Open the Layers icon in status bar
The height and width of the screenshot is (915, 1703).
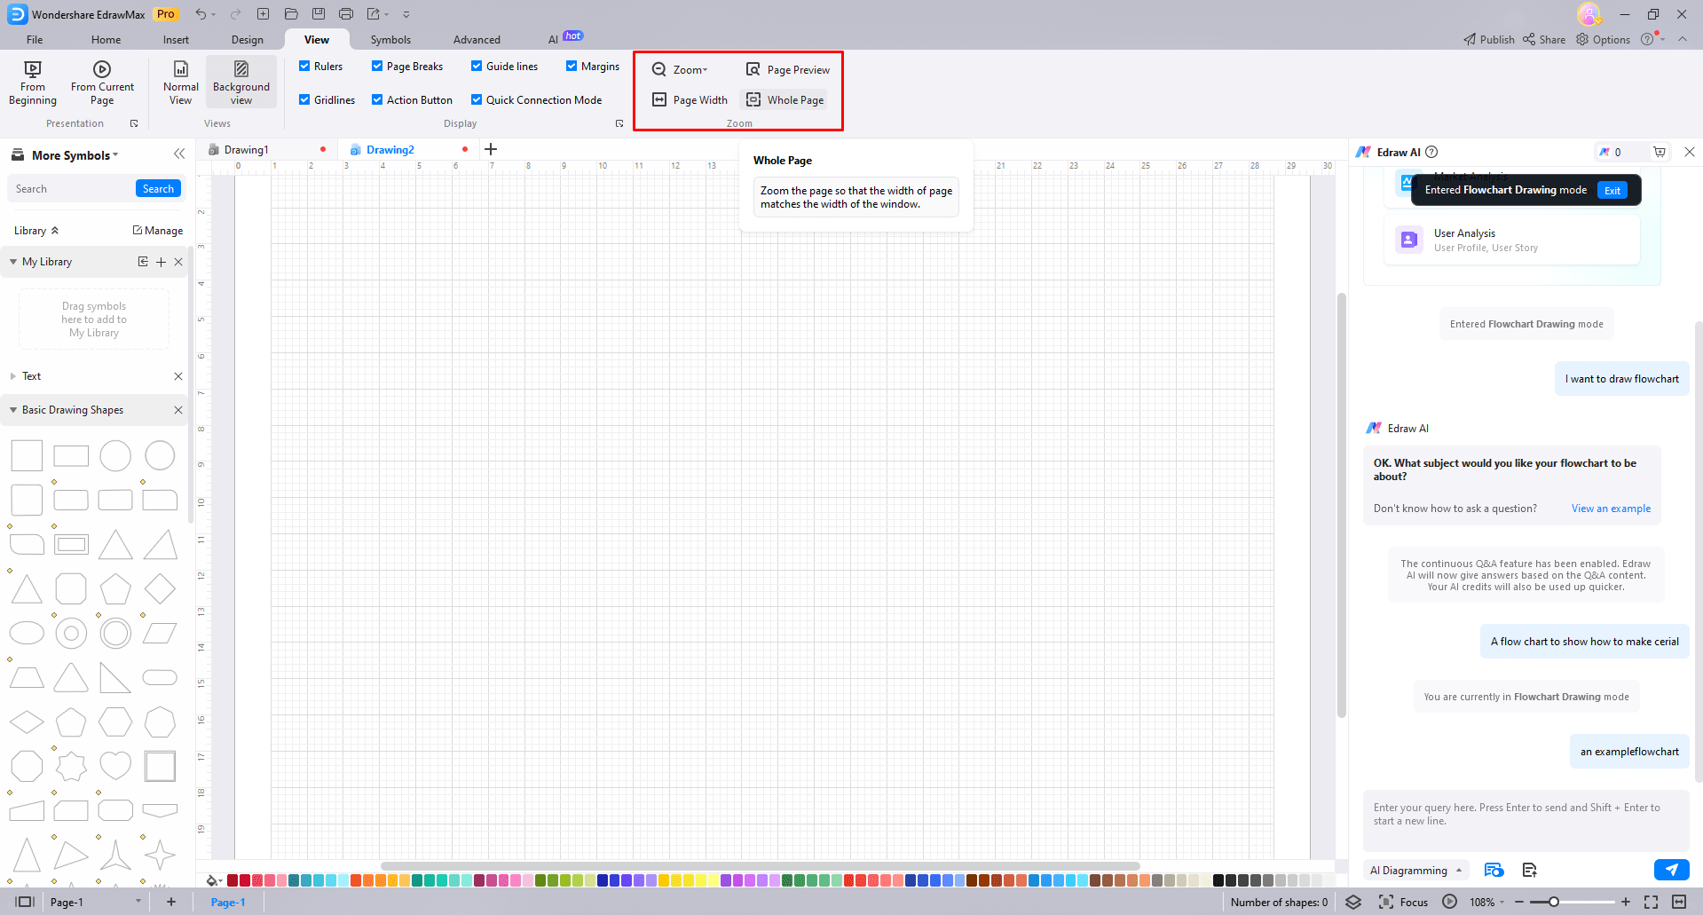(x=1353, y=902)
